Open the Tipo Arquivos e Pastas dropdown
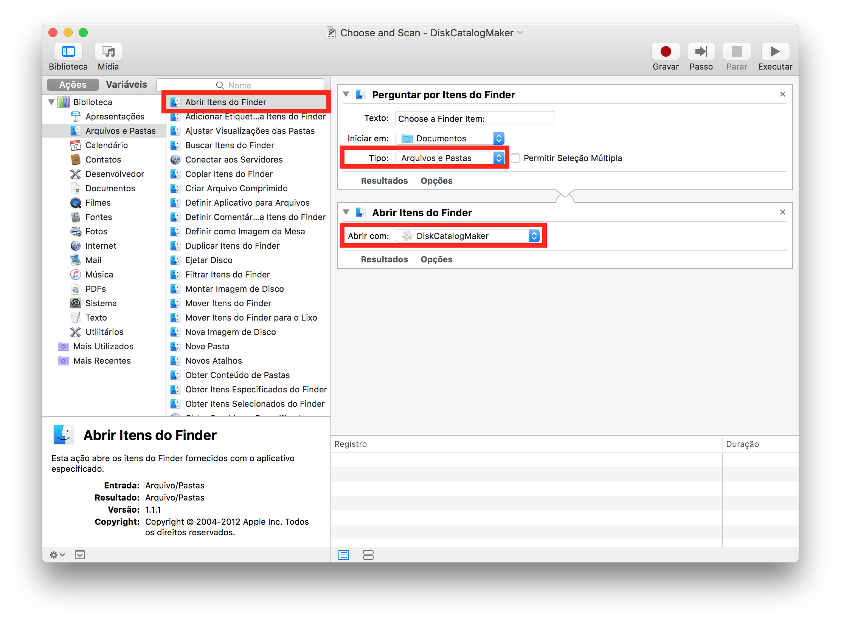 point(450,158)
